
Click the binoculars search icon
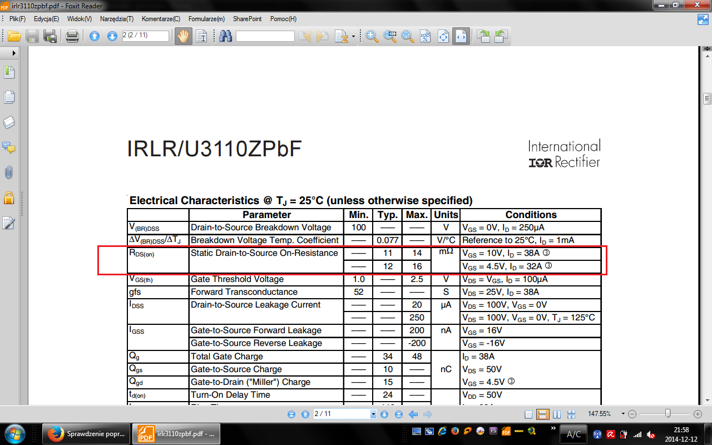[x=226, y=37]
